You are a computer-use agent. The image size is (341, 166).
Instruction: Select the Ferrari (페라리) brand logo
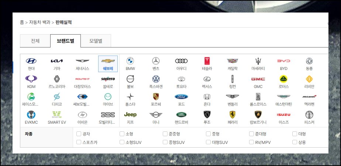coord(232,114)
